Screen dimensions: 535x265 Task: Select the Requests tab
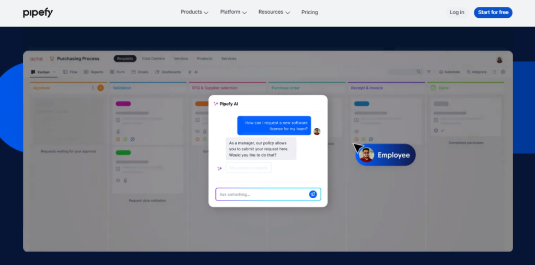[x=125, y=58]
